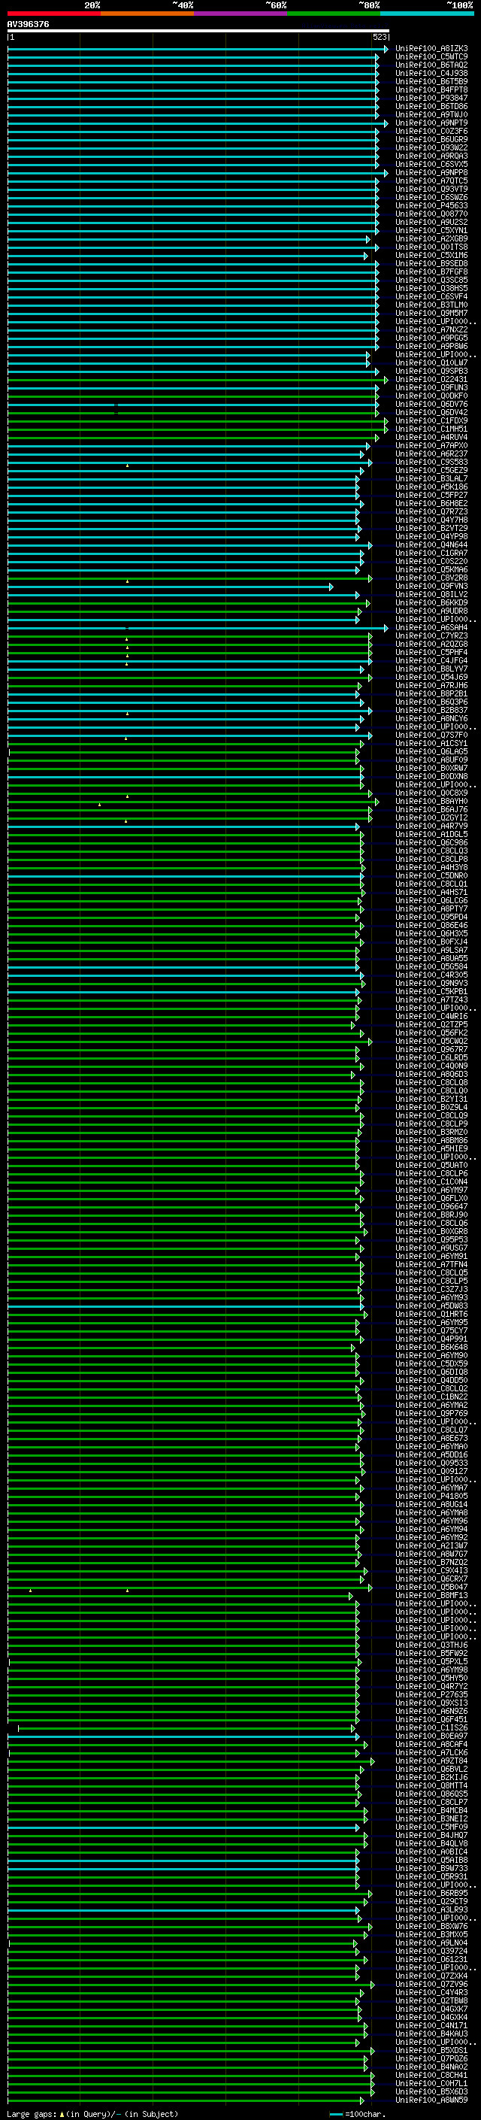481x2120 pixels.
Task: Open hit UniRef100_A9NPT9
Action: tap(431, 123)
